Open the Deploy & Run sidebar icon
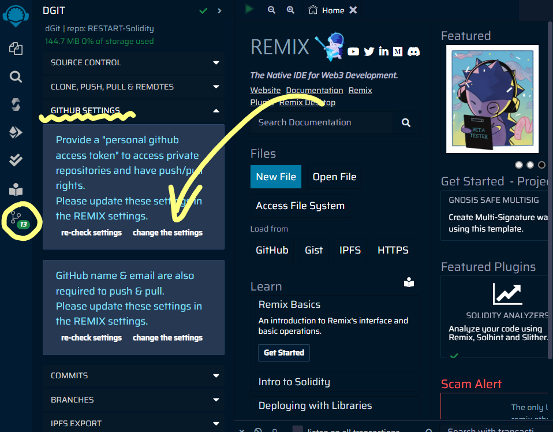Image resolution: width=553 pixels, height=432 pixels. pyautogui.click(x=16, y=132)
